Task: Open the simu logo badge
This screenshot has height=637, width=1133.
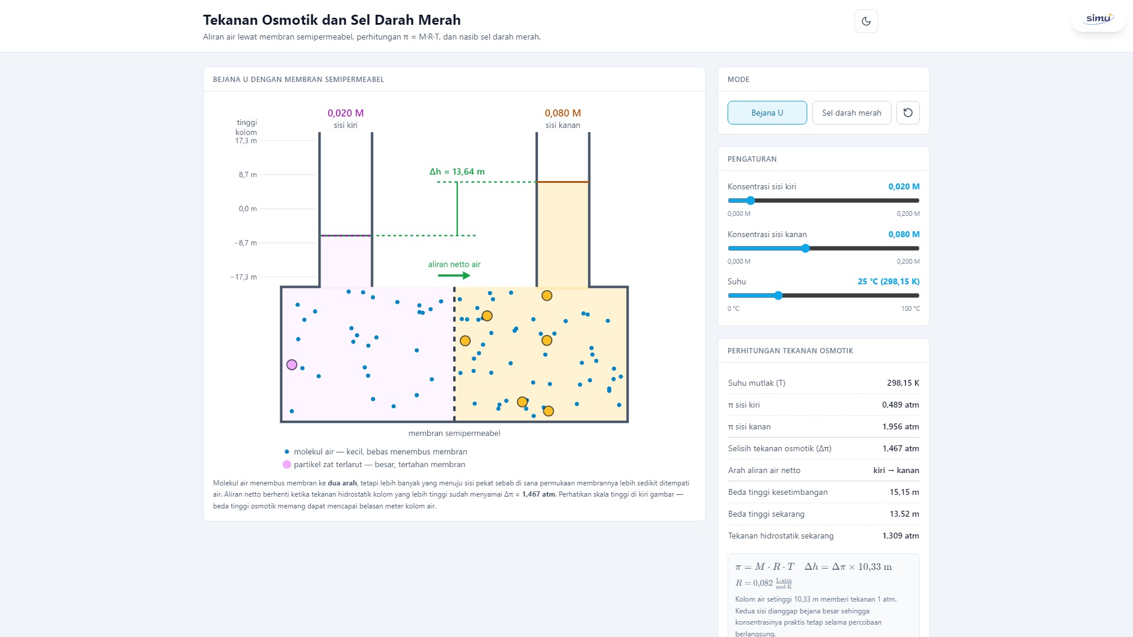Action: point(1098,19)
